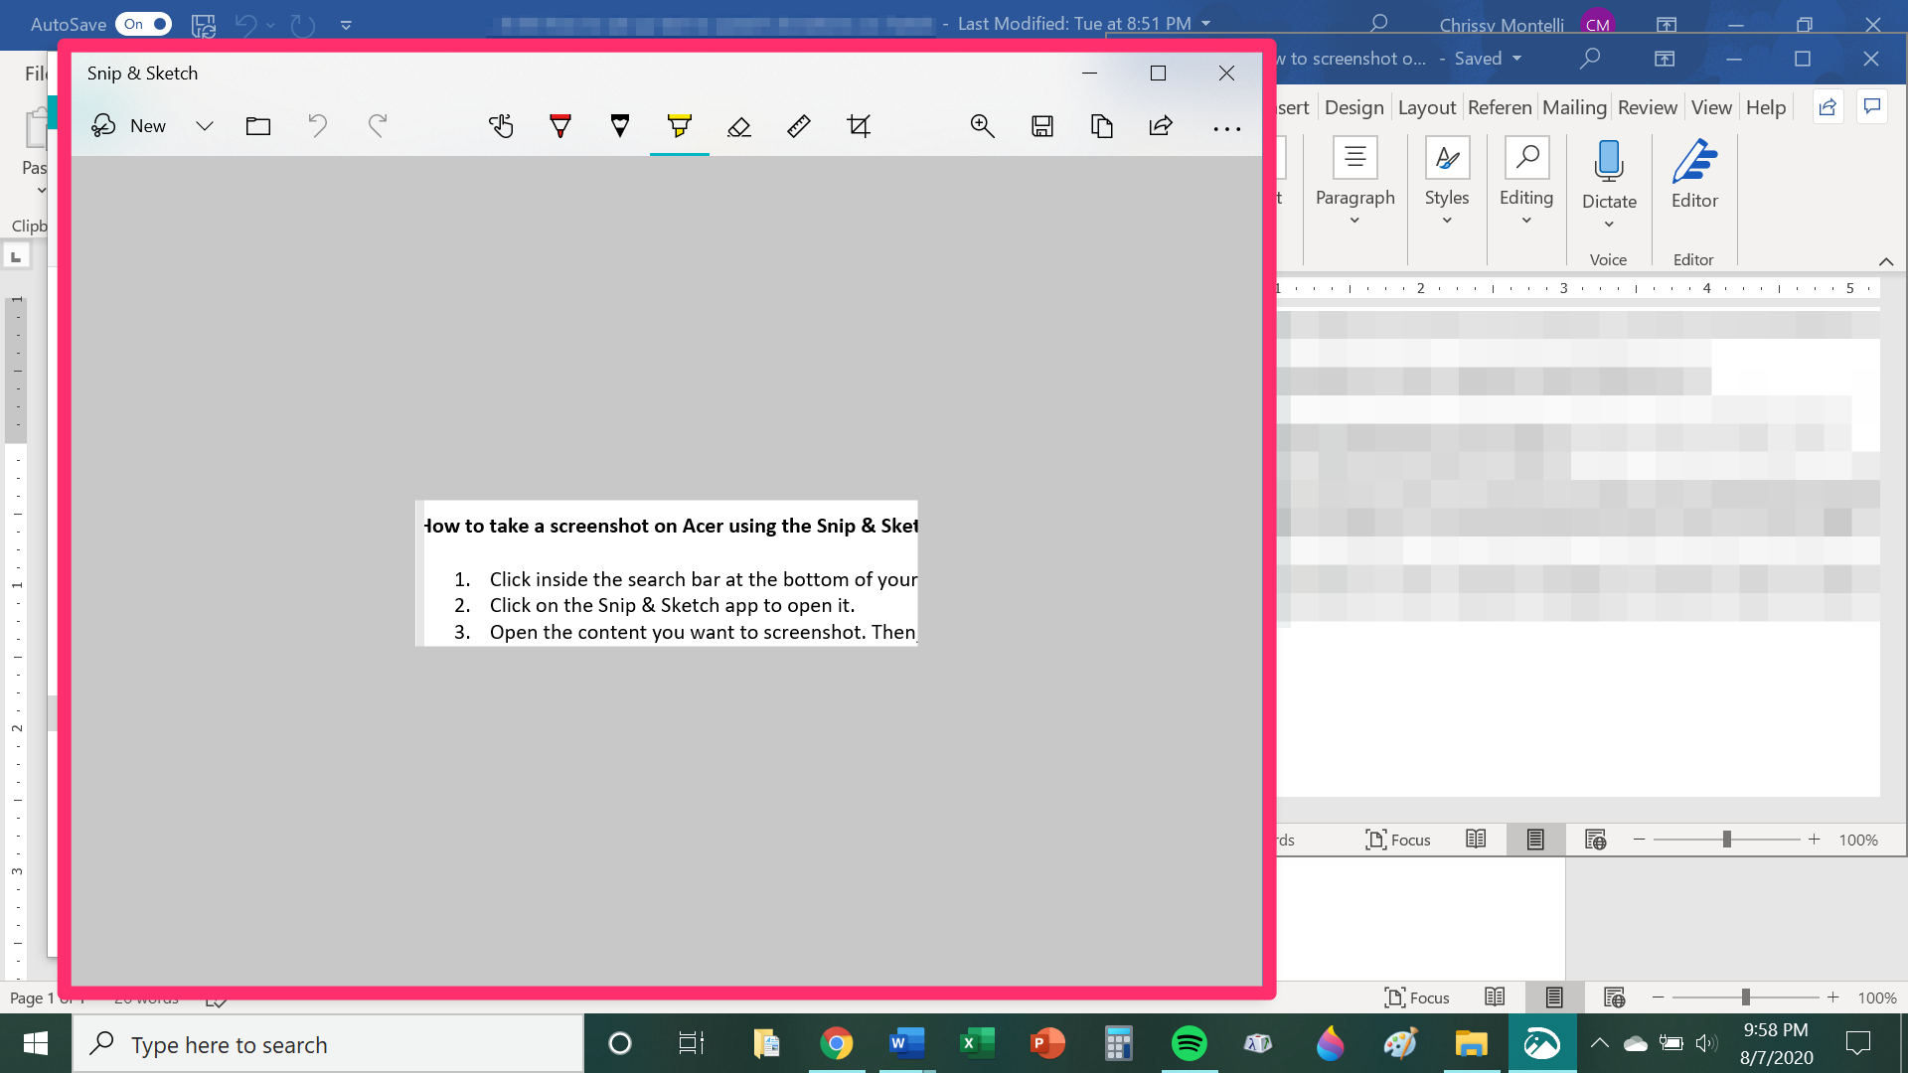Select the Highlighter tool
The width and height of the screenshot is (1908, 1073).
click(x=679, y=126)
